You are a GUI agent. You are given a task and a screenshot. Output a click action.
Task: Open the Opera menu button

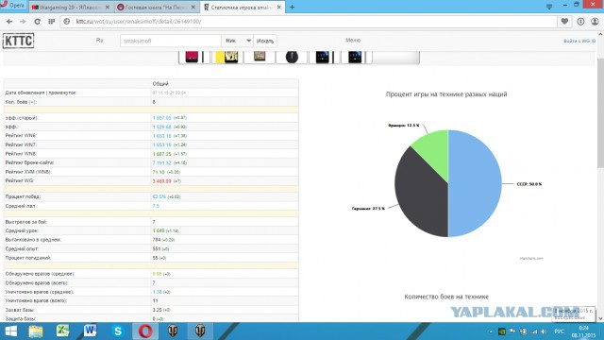coord(12,6)
